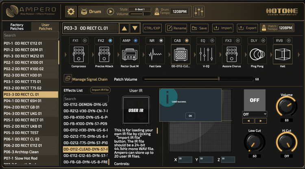Toggle the FX3 module power
This screenshot has height=169, width=305.
click(237, 40)
